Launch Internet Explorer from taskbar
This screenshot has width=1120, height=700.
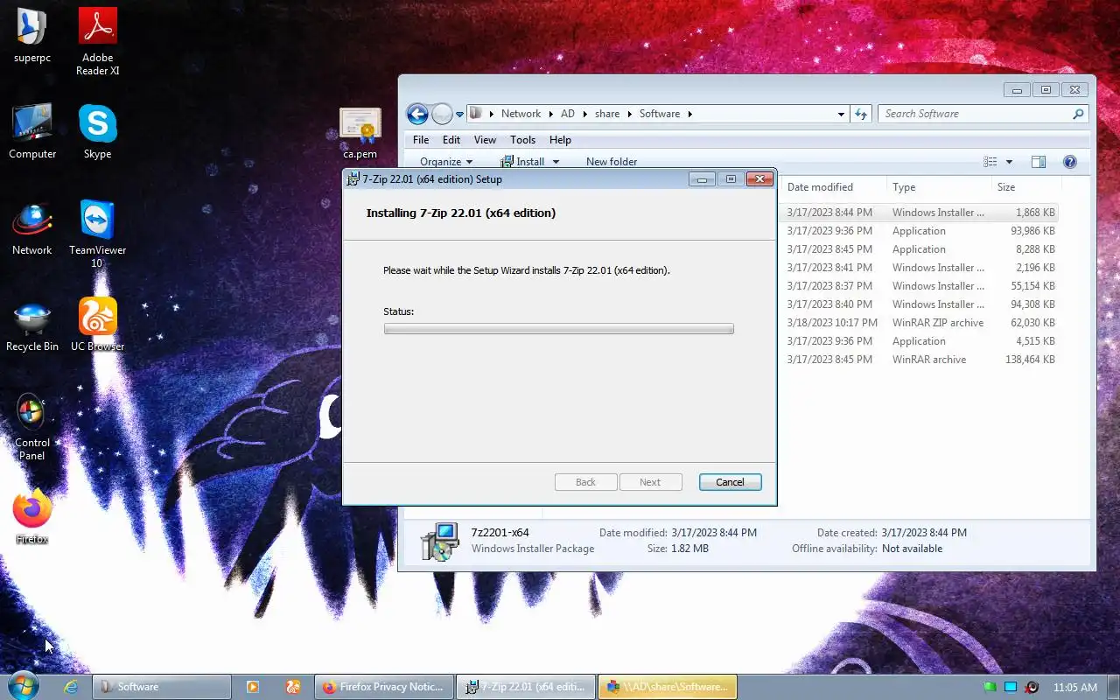click(71, 687)
